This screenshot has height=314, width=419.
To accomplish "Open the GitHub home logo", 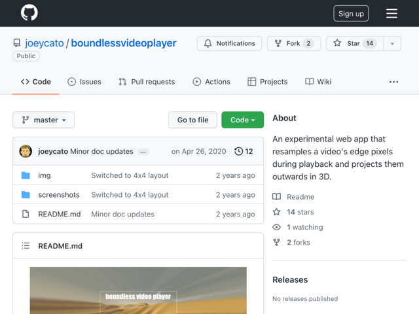I will (29, 12).
